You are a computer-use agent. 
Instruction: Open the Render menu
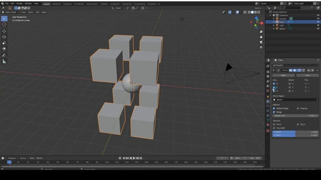pos(20,3)
